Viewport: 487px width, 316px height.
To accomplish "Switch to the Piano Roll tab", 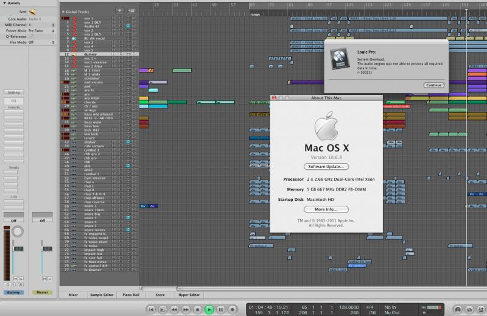I will 131,295.
